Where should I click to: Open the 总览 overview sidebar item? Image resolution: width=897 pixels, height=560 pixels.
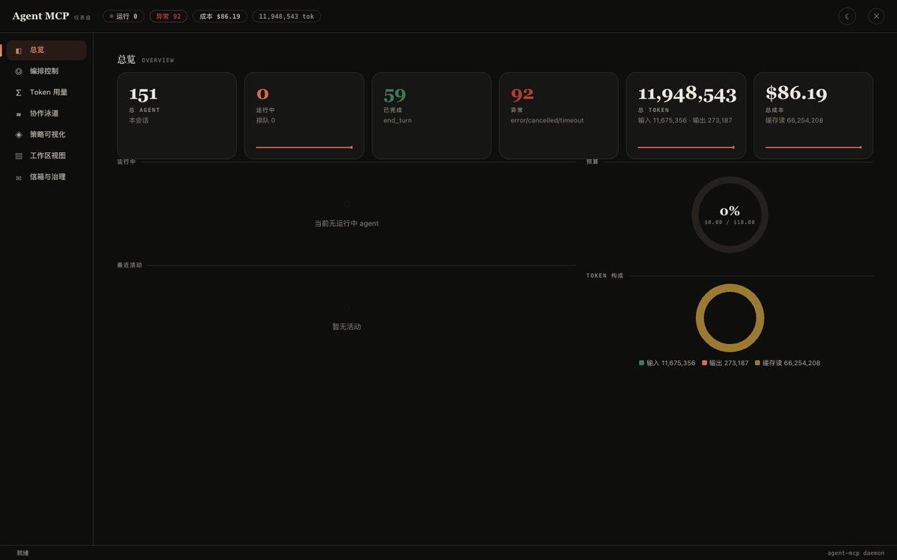[46, 50]
